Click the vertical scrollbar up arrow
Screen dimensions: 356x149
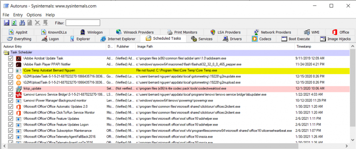point(353,47)
